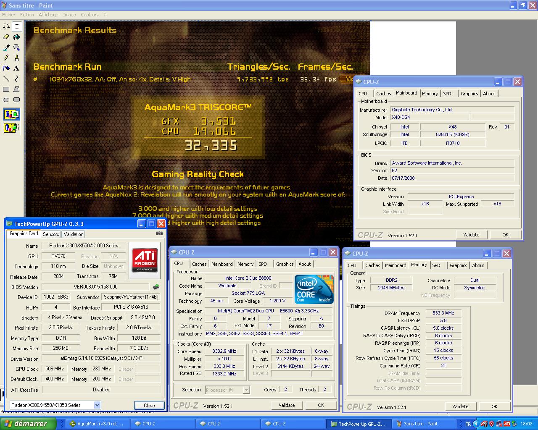Click the BIOS date 07/17/2008 field
The image size is (538, 430).
coord(452,178)
